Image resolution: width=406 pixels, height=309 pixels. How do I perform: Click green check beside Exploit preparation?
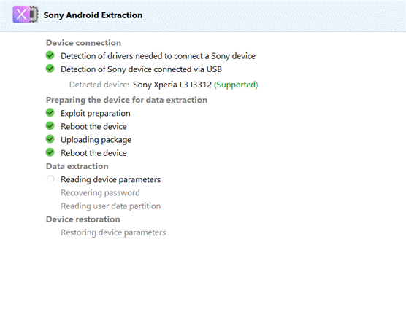[50, 113]
